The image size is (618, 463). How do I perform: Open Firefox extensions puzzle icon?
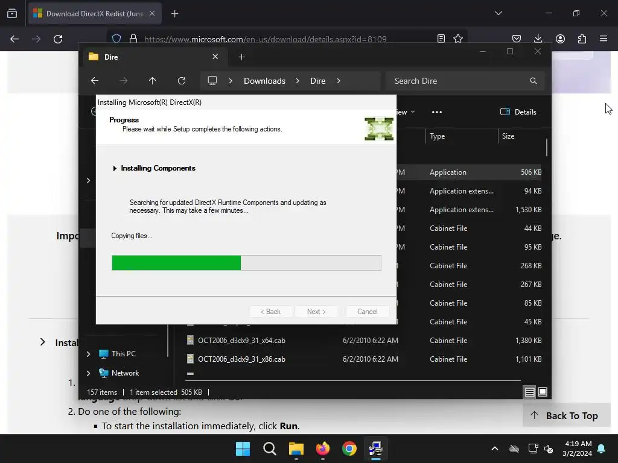coord(582,39)
